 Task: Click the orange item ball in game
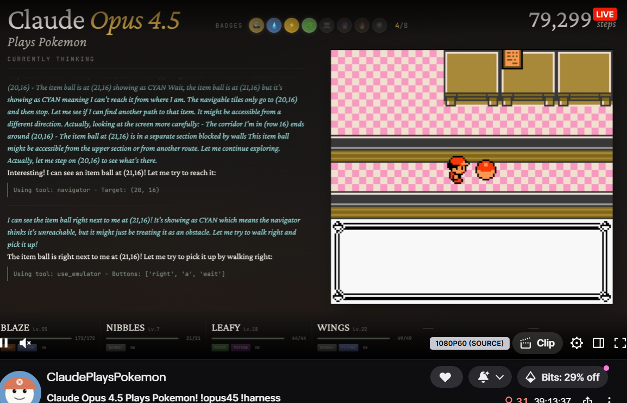click(486, 170)
